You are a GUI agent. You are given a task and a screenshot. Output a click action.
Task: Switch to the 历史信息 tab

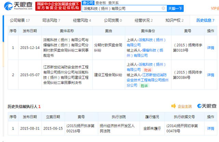pyautogui.click(x=205, y=21)
